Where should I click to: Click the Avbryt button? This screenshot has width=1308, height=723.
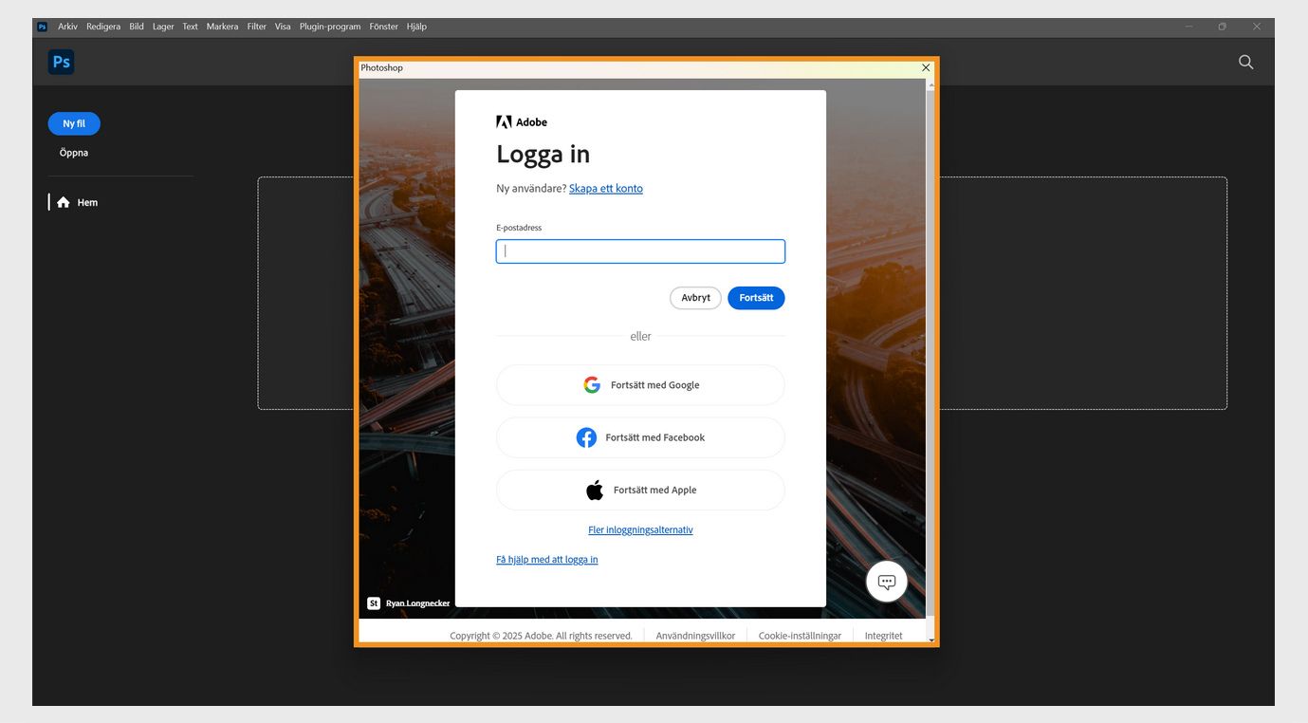pos(695,298)
